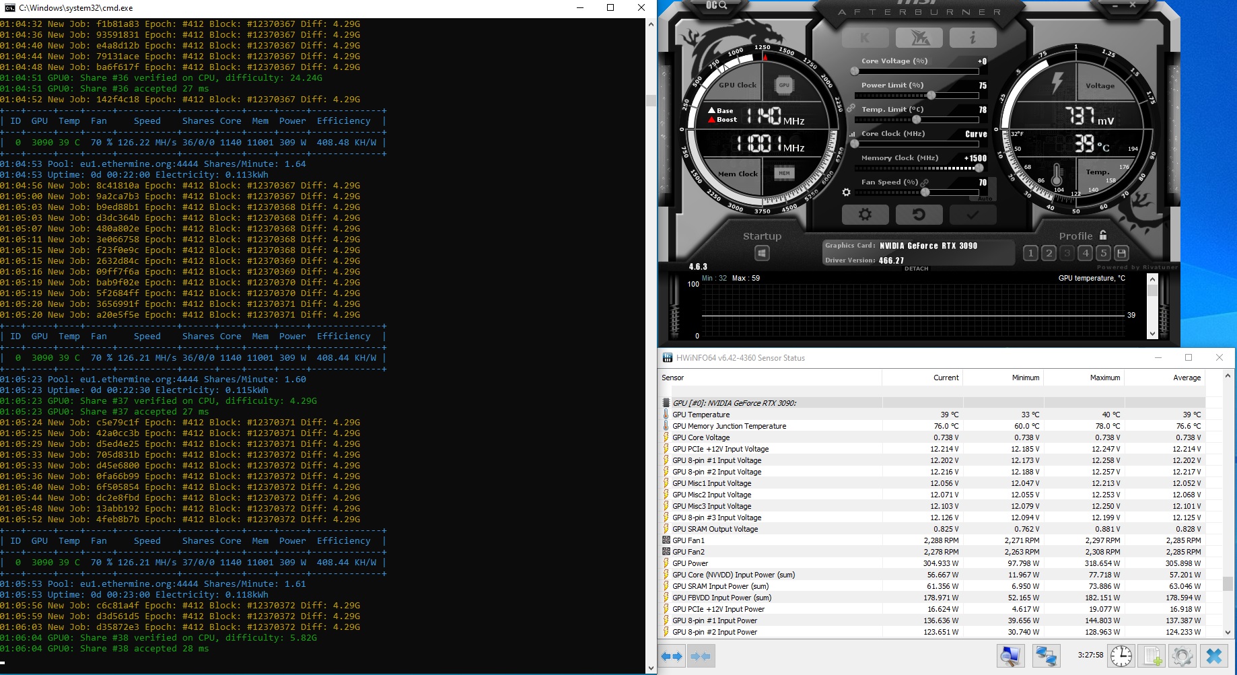Reset Afterburner settings to defaults
This screenshot has height=675, width=1237.
[x=919, y=215]
